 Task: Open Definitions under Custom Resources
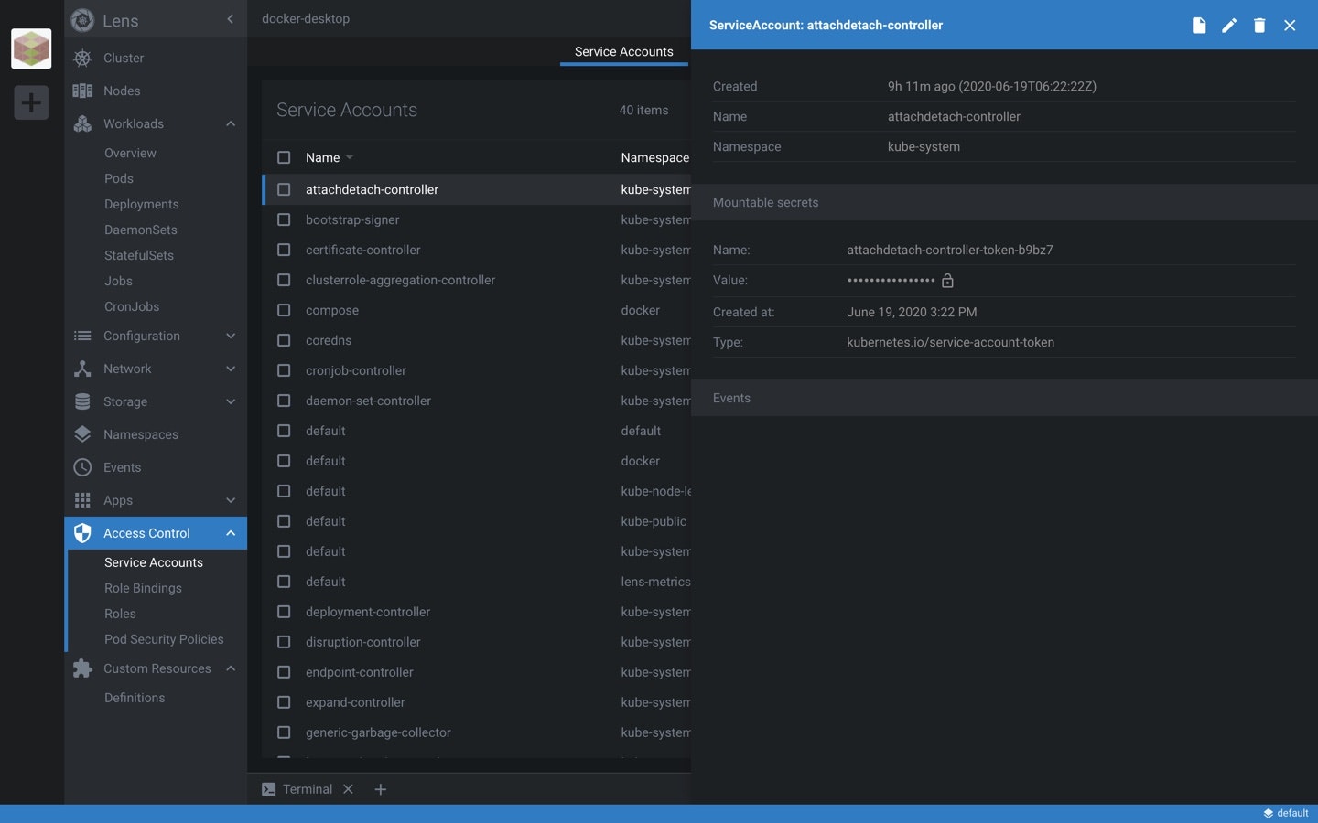[x=135, y=698]
